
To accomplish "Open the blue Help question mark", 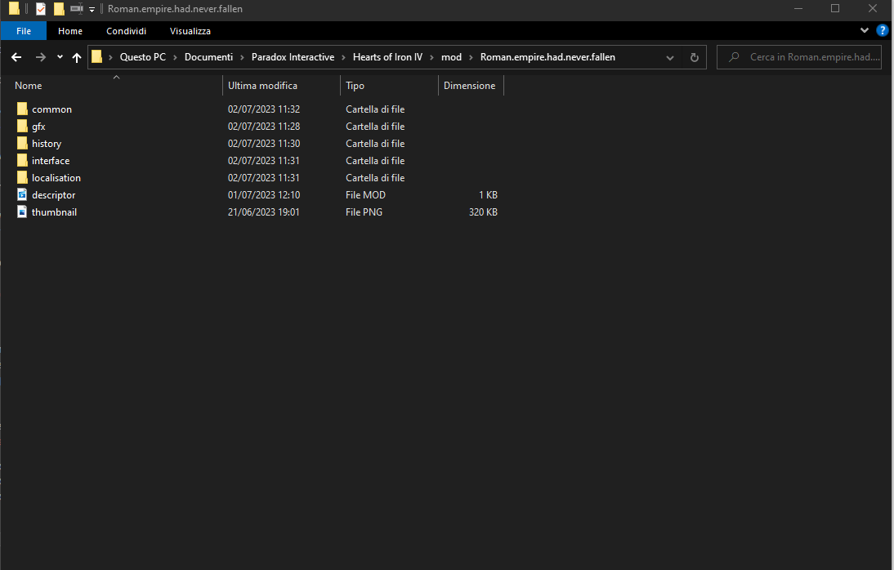I will click(882, 30).
